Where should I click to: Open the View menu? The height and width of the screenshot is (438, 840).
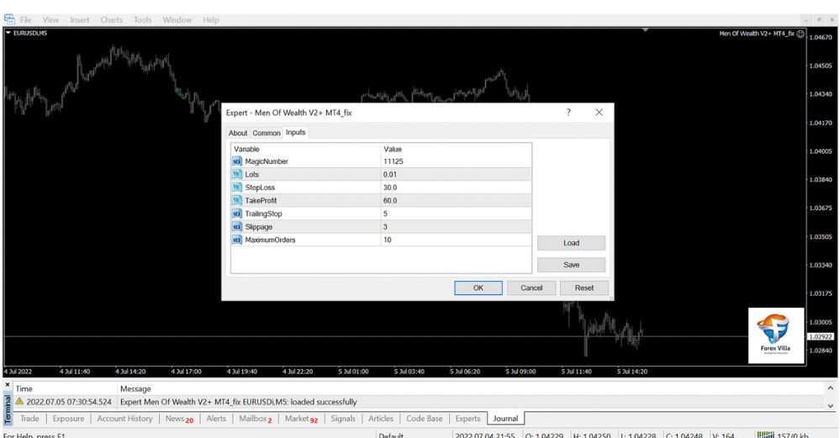(x=51, y=20)
